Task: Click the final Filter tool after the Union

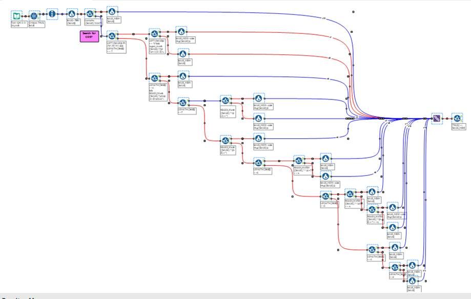Action: (x=457, y=118)
